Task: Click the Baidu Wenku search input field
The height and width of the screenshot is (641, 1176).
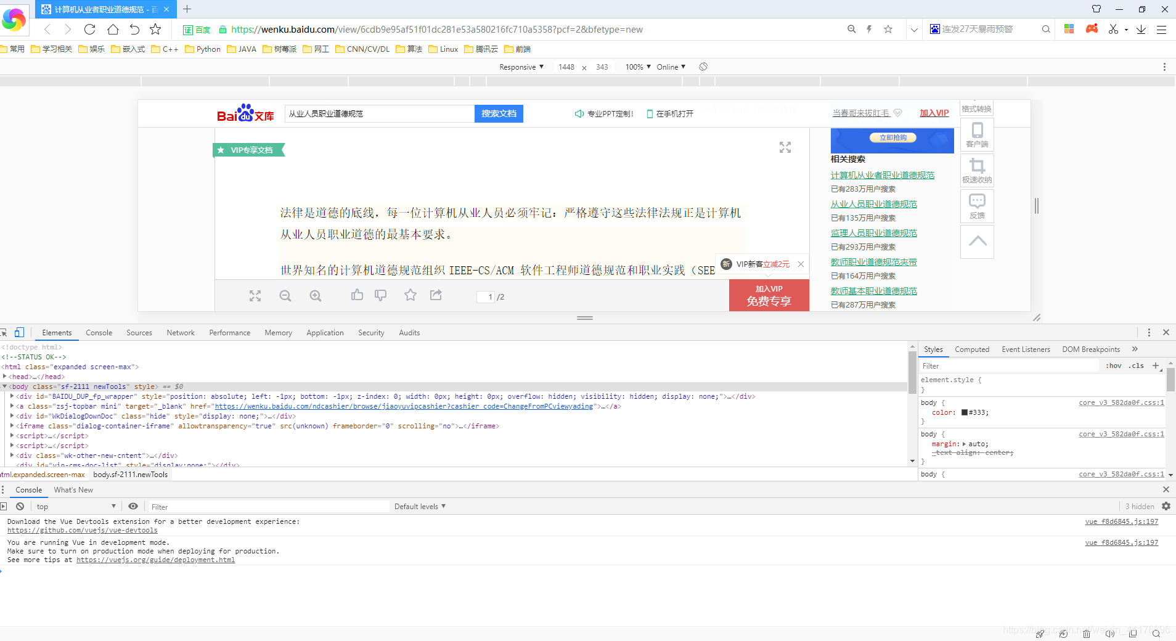Action: click(379, 113)
